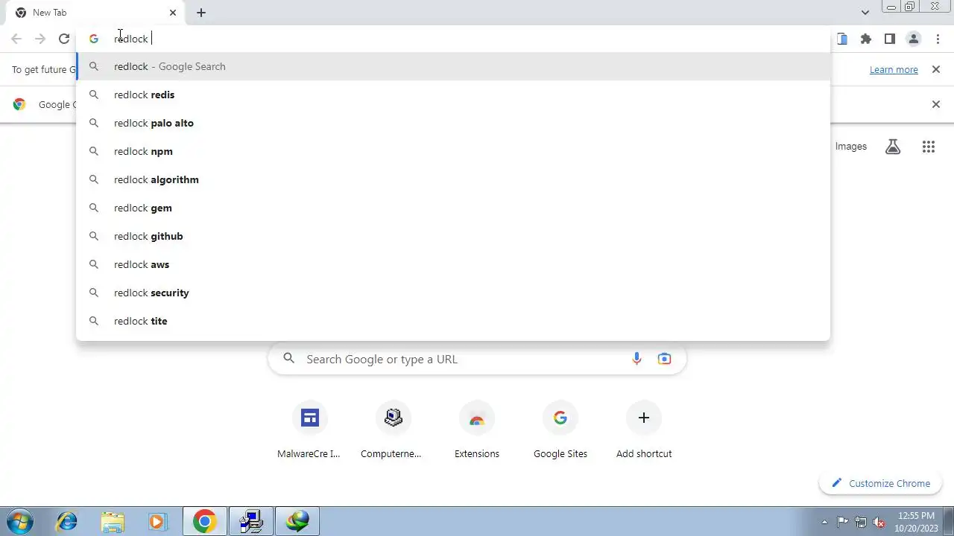Search by image with the camera icon

point(664,359)
